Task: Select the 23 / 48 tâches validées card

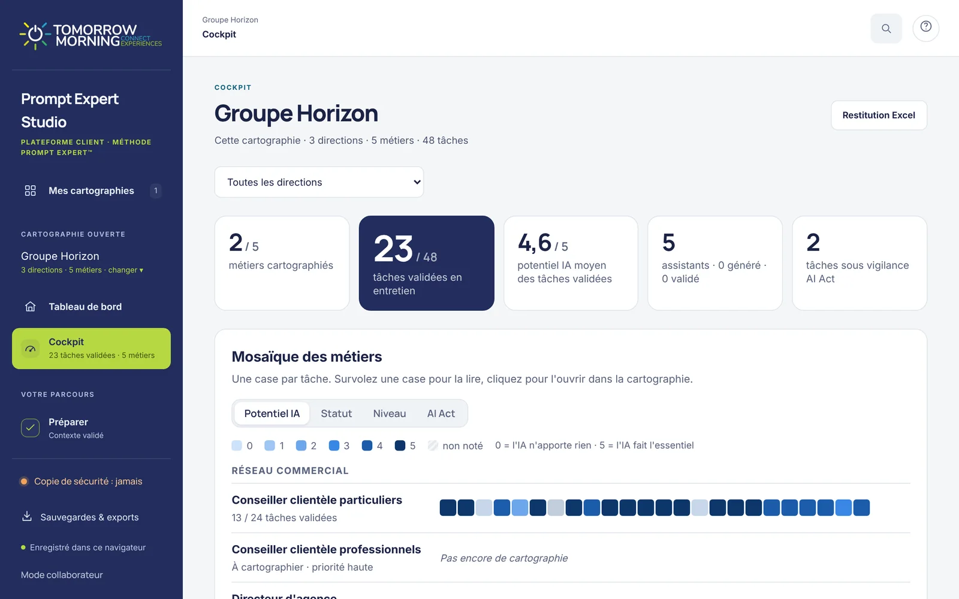Action: [x=427, y=263]
